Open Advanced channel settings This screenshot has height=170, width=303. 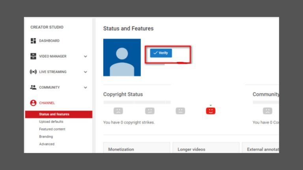47,144
